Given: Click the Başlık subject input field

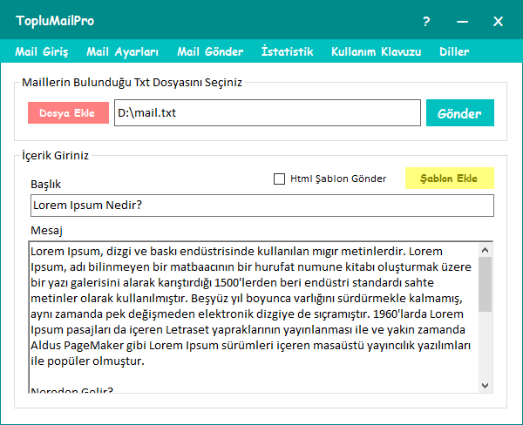Looking at the screenshot, I should 262,206.
